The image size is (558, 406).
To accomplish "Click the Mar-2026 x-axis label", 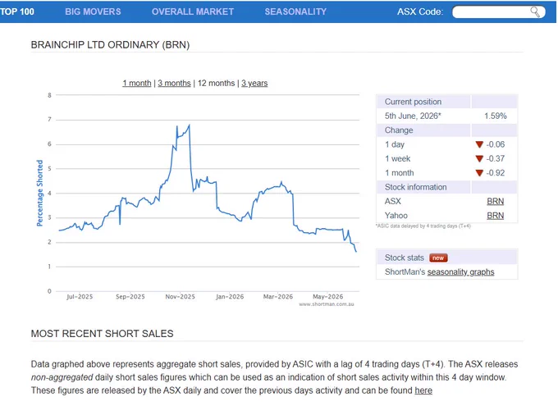I will pos(278,297).
